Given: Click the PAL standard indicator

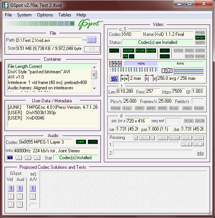Looking at the screenshot, I should pyautogui.click(x=187, y=108).
